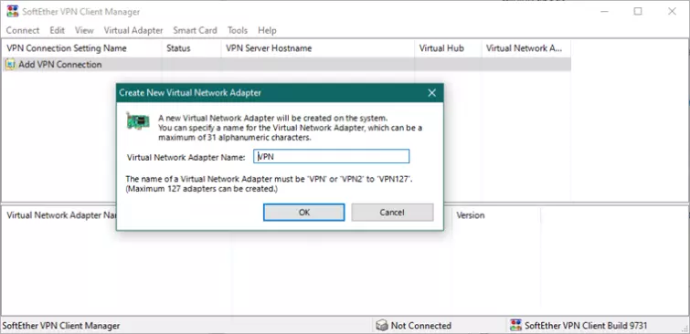Image resolution: width=690 pixels, height=334 pixels.
Task: Sort by VPN Connection Setting Name column
Action: click(x=82, y=48)
